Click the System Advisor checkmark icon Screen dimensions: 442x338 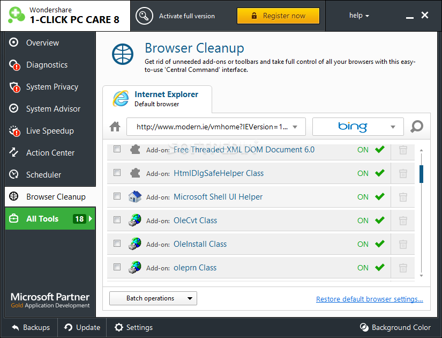point(13,108)
